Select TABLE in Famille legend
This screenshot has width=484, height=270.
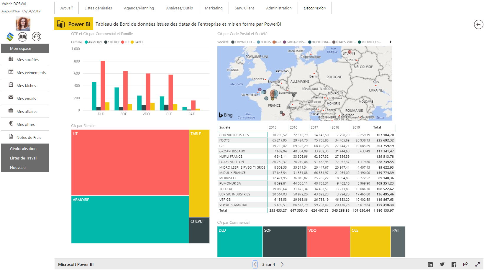tap(137, 42)
